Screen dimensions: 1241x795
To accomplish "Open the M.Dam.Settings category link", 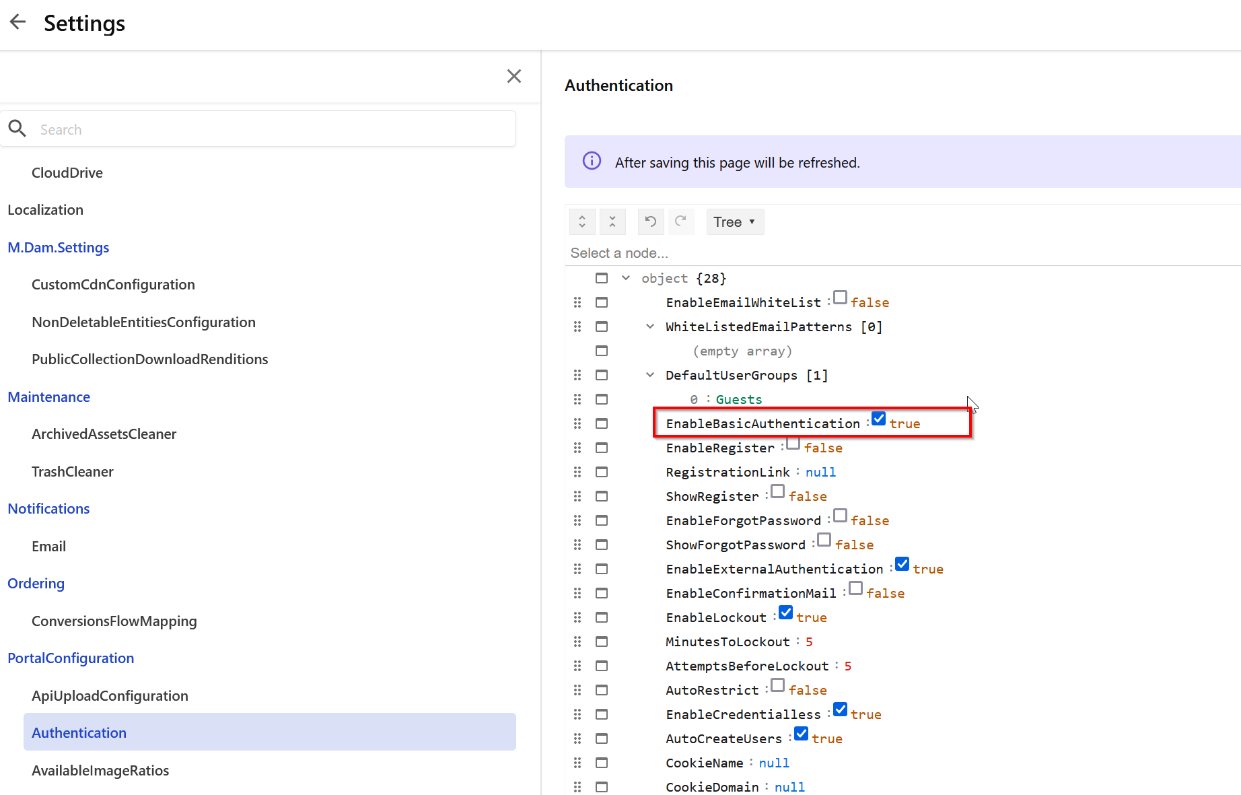I will (x=58, y=247).
